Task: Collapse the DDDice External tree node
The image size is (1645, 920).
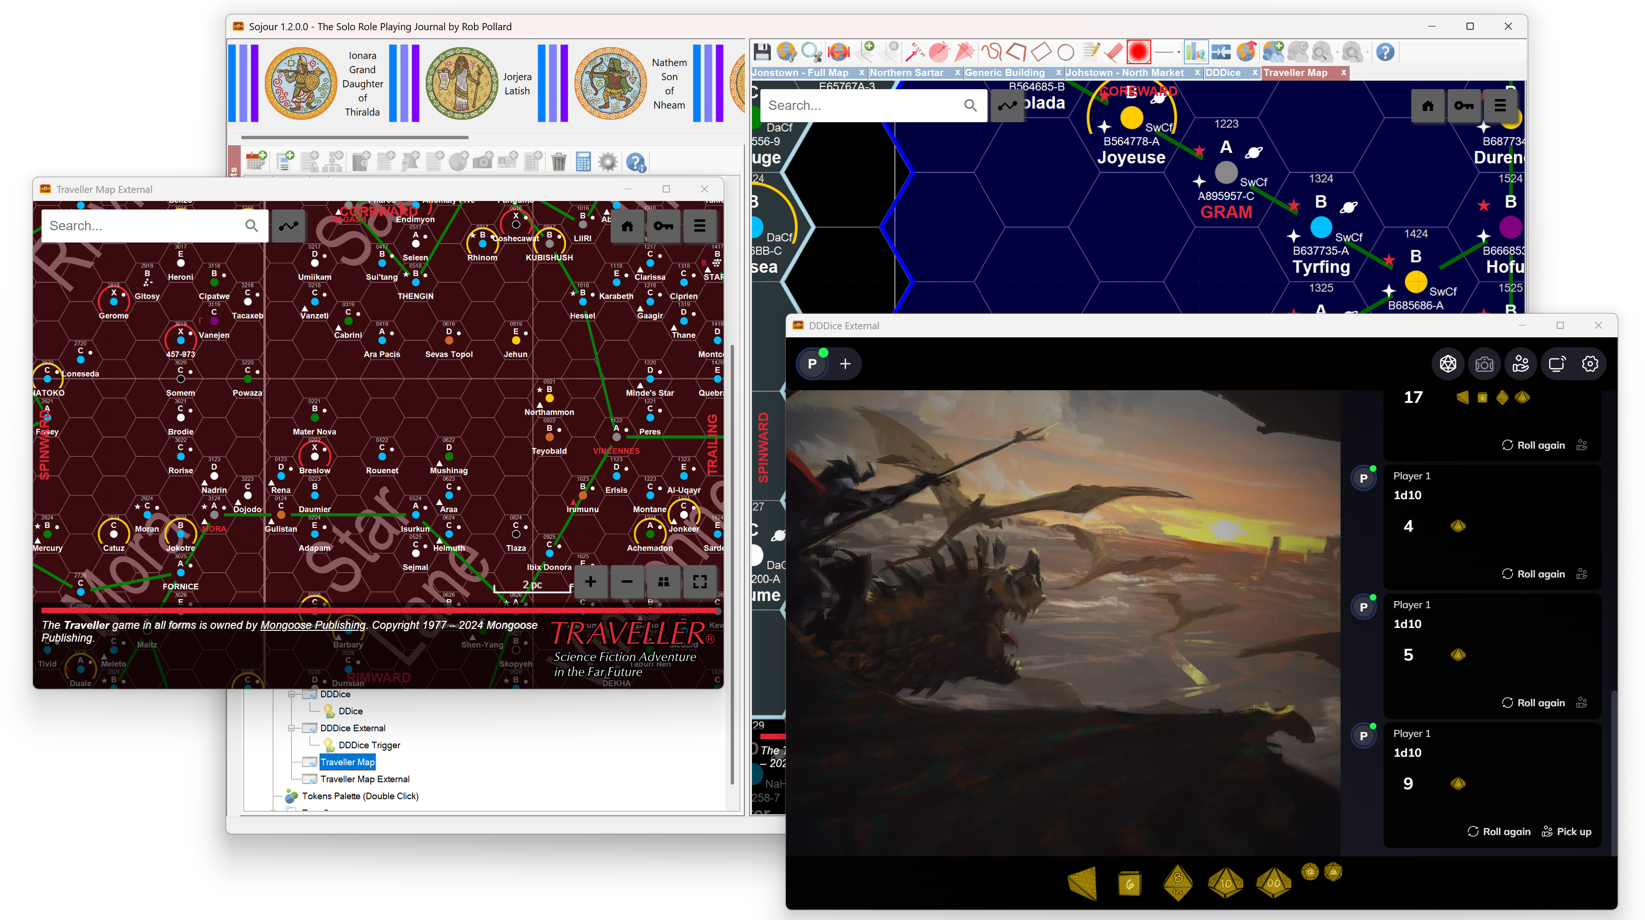Action: click(x=291, y=728)
